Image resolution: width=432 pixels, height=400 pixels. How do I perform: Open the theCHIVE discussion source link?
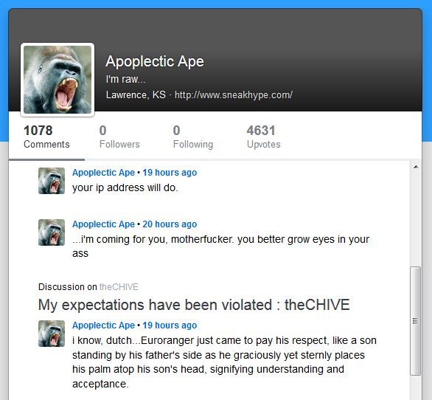[x=119, y=287]
